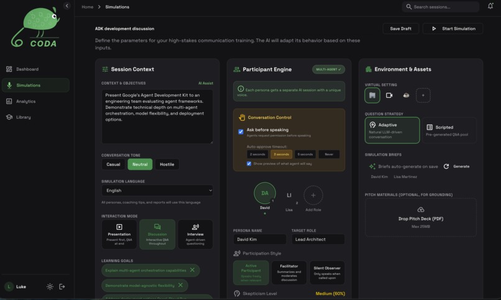Select the coffee cup virtual setting

tap(406, 95)
